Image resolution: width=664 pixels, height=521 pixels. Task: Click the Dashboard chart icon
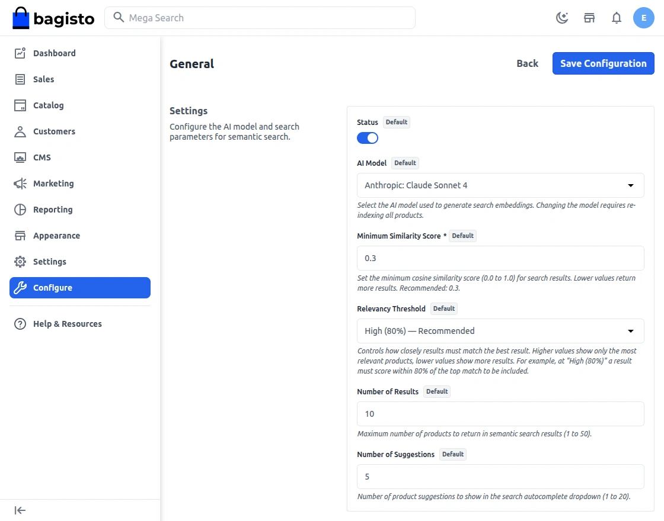[x=20, y=53]
